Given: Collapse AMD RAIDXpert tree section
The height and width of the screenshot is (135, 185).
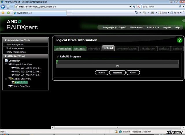Looking at the screenshot, I should (5, 56).
